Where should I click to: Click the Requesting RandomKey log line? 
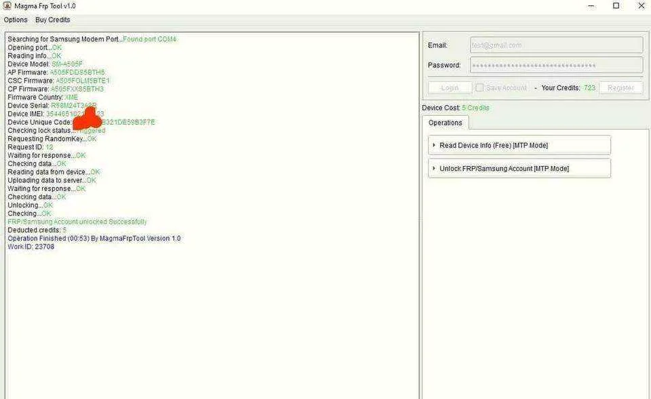click(x=52, y=138)
